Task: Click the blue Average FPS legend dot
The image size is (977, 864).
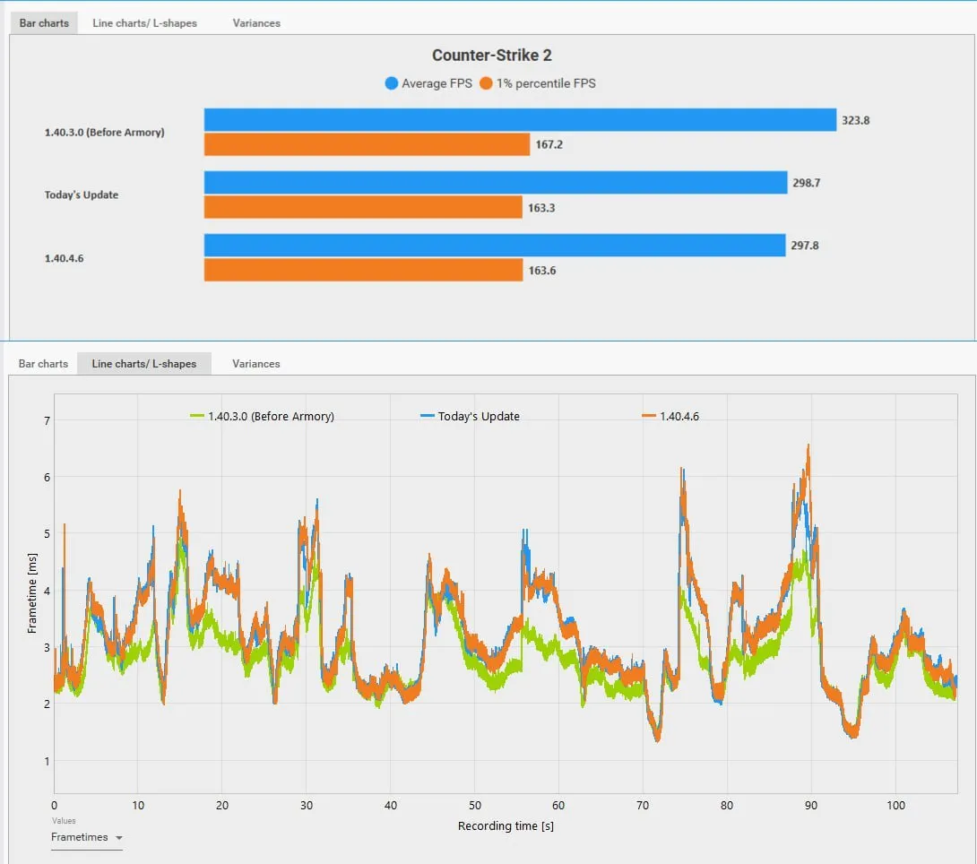Action: (392, 83)
